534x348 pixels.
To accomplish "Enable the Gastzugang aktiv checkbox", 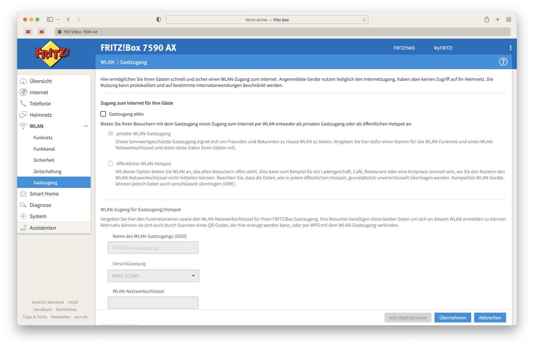I will pyautogui.click(x=103, y=114).
